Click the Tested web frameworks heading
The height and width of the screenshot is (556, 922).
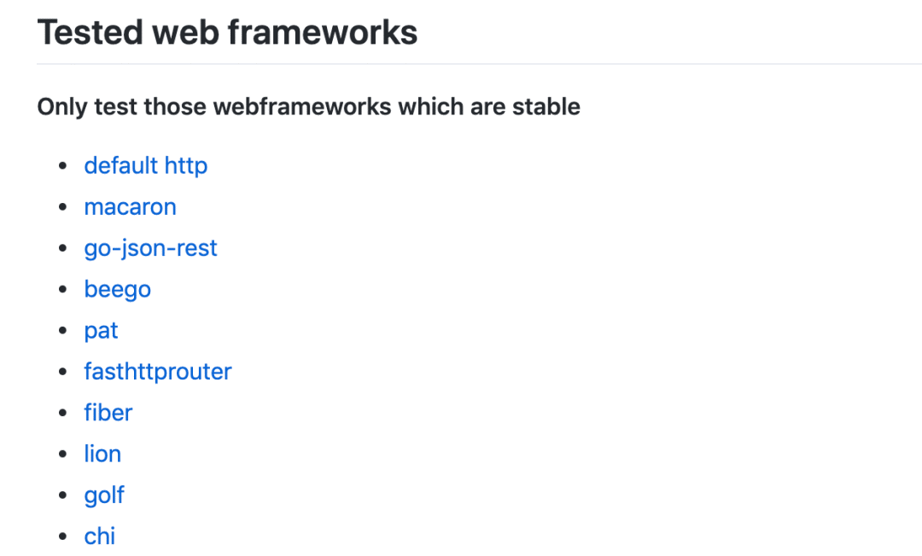(227, 32)
